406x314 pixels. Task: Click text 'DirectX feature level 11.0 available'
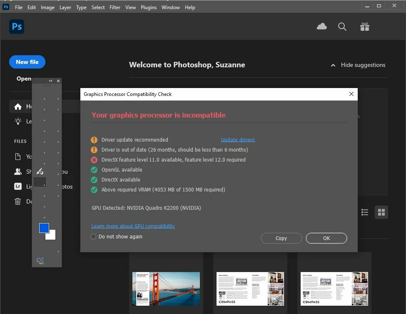click(142, 159)
